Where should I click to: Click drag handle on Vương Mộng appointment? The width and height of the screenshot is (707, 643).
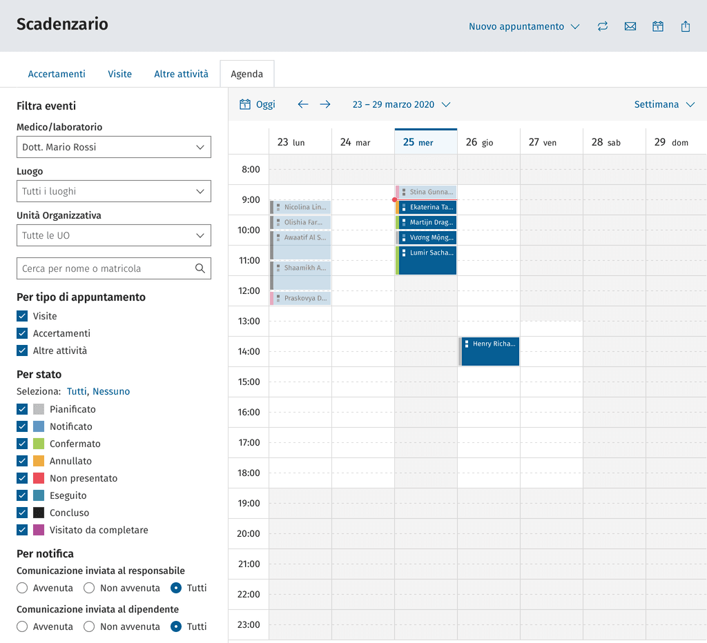point(403,237)
